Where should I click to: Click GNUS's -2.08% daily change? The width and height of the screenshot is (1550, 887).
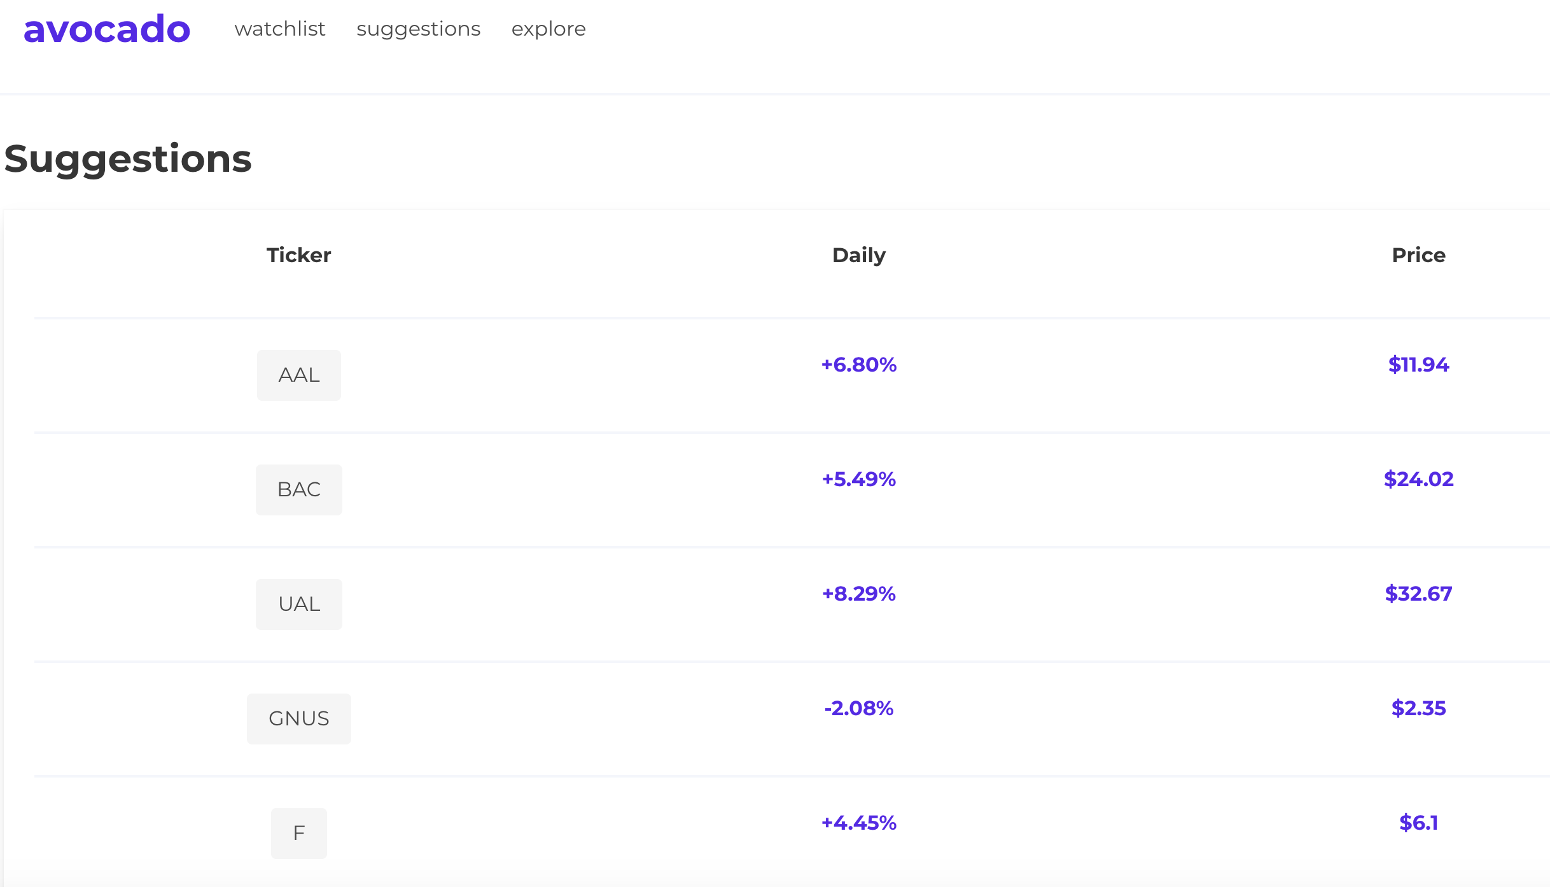pyautogui.click(x=859, y=708)
